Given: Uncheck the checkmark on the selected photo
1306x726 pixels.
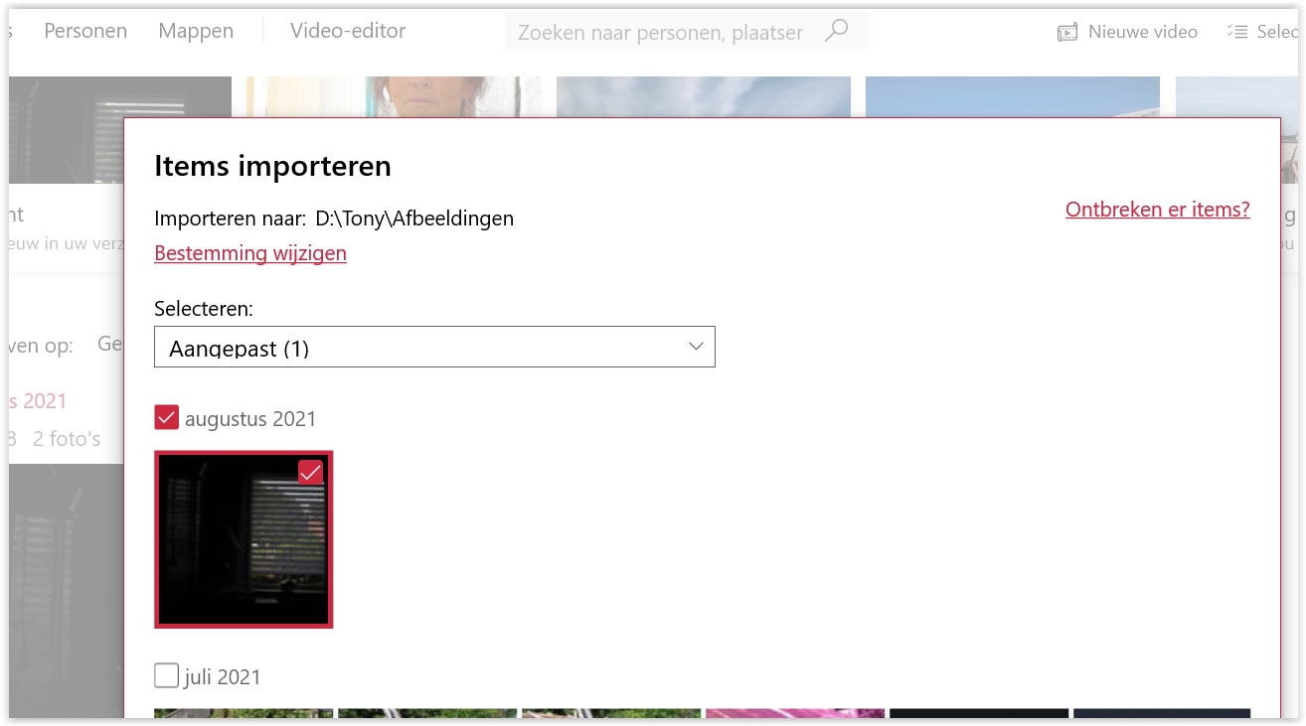Looking at the screenshot, I should coord(311,473).
